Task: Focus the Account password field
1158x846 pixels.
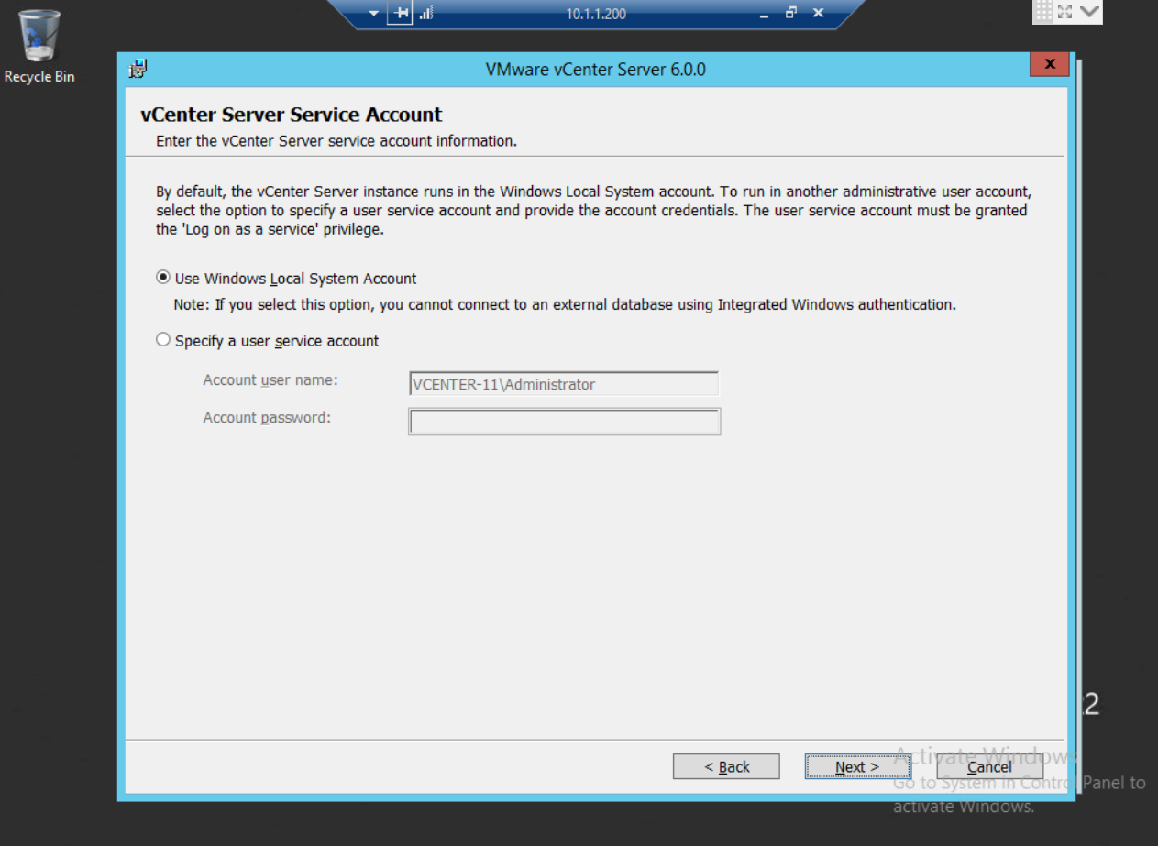Action: 564,421
